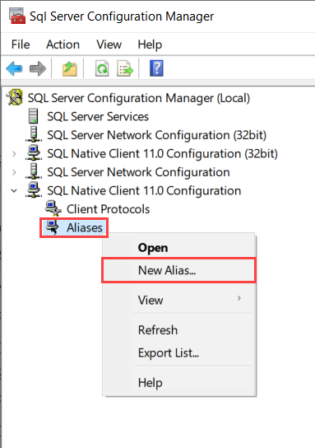The height and width of the screenshot is (448, 315).
Task: Click the root SQL Server Configuration Manager node icon
Action: [x=15, y=97]
